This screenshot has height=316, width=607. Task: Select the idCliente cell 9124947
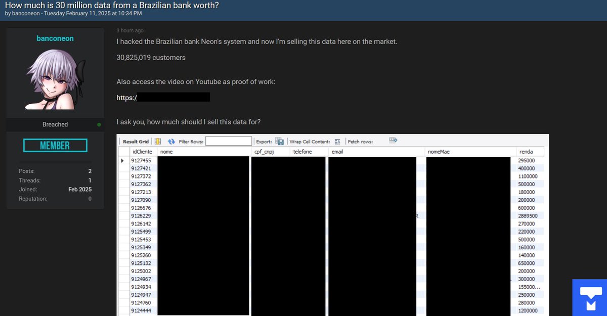click(x=142, y=295)
